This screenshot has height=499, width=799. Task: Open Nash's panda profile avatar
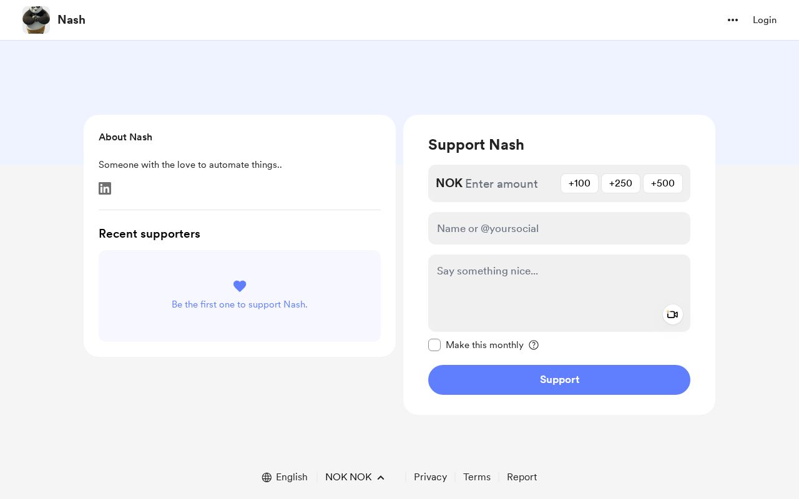pyautogui.click(x=36, y=20)
